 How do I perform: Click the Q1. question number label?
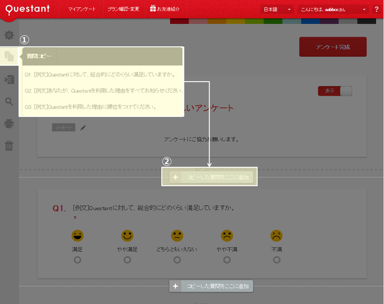(x=59, y=208)
